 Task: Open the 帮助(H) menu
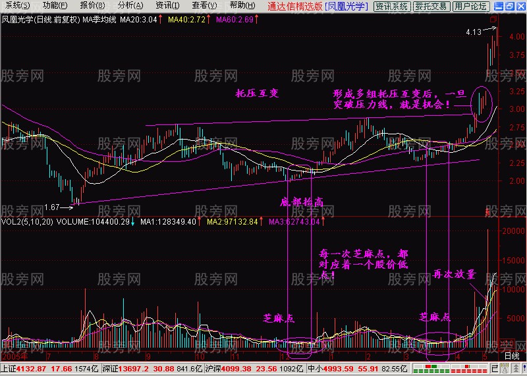(x=242, y=6)
